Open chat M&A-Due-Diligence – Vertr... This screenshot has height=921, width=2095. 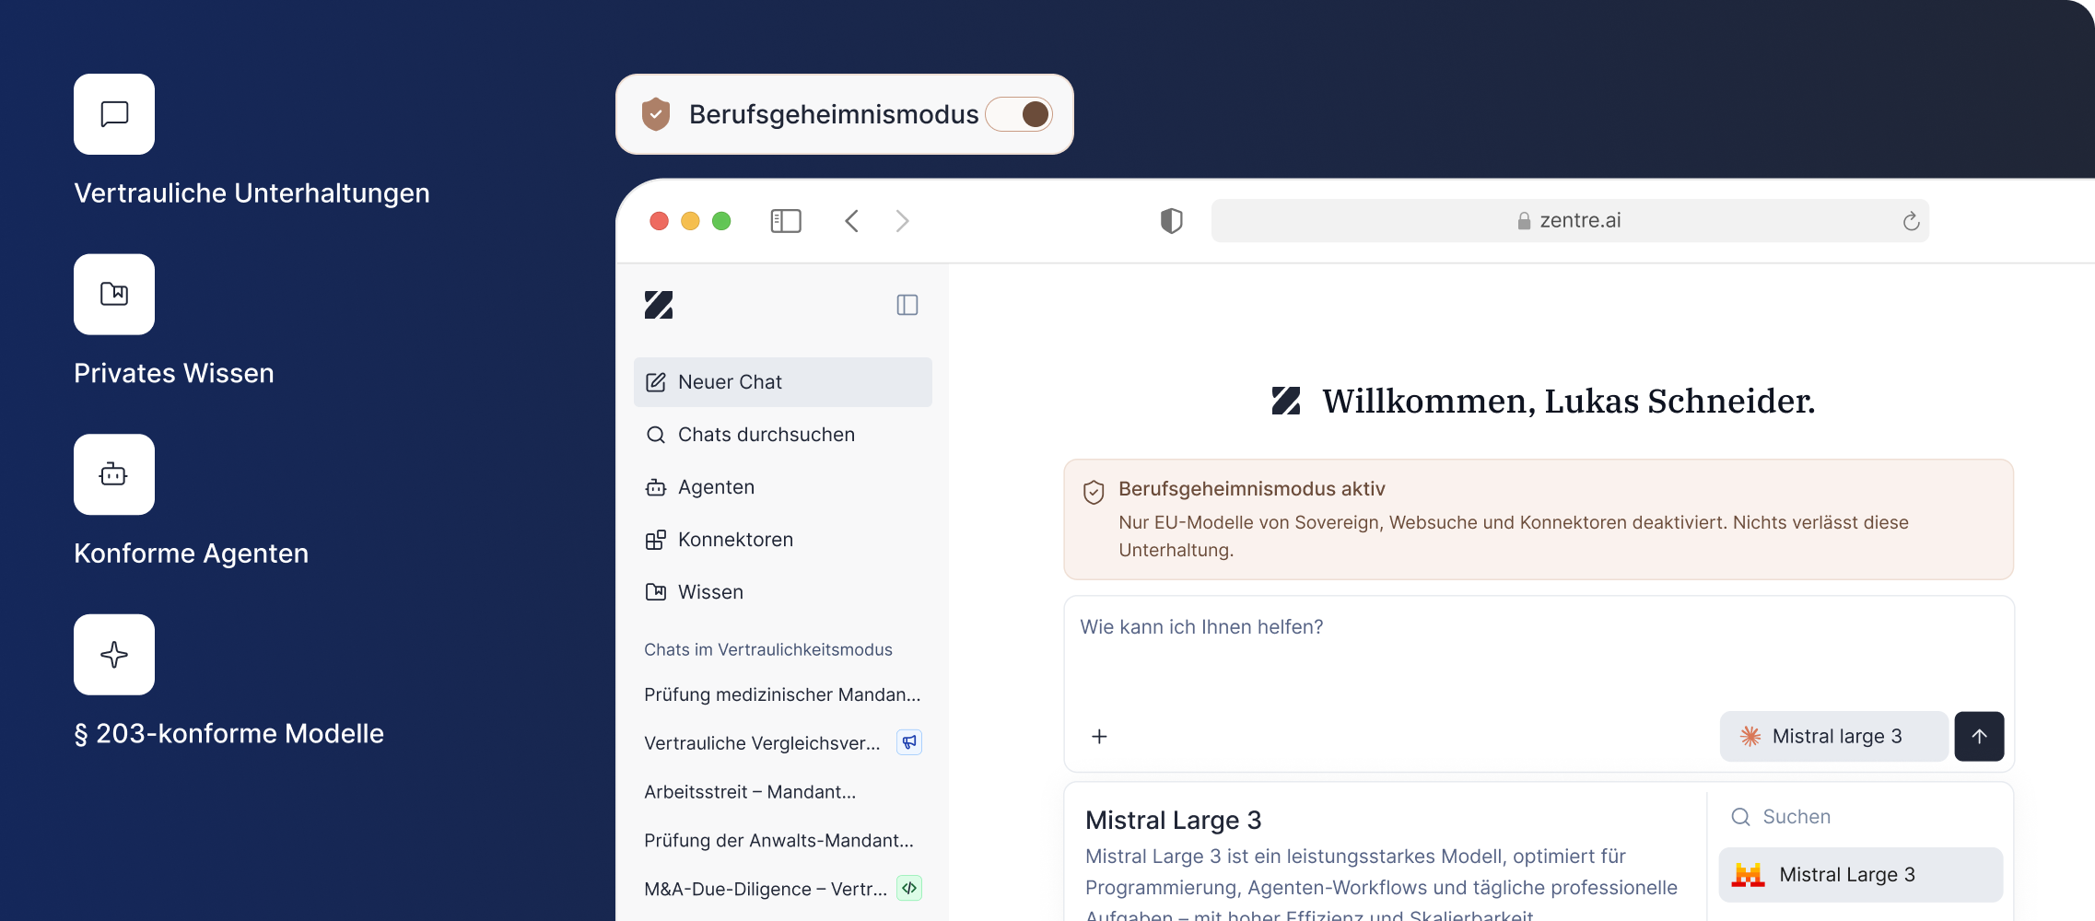click(x=766, y=890)
